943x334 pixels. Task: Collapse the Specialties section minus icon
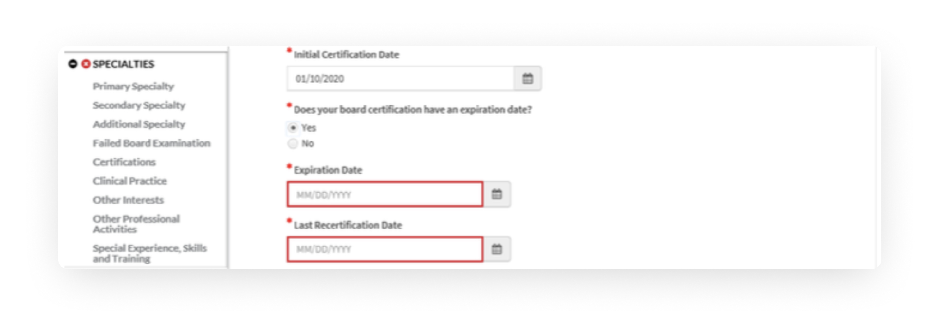(73, 64)
